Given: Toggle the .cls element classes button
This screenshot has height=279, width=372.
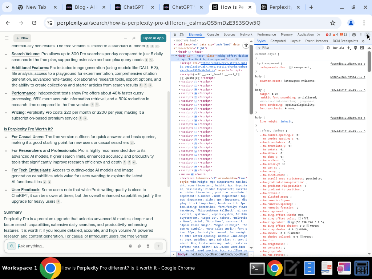Looking at the screenshot, I should click(x=341, y=48).
